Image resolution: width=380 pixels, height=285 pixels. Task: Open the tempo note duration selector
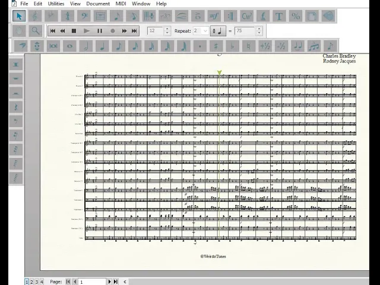(218, 31)
